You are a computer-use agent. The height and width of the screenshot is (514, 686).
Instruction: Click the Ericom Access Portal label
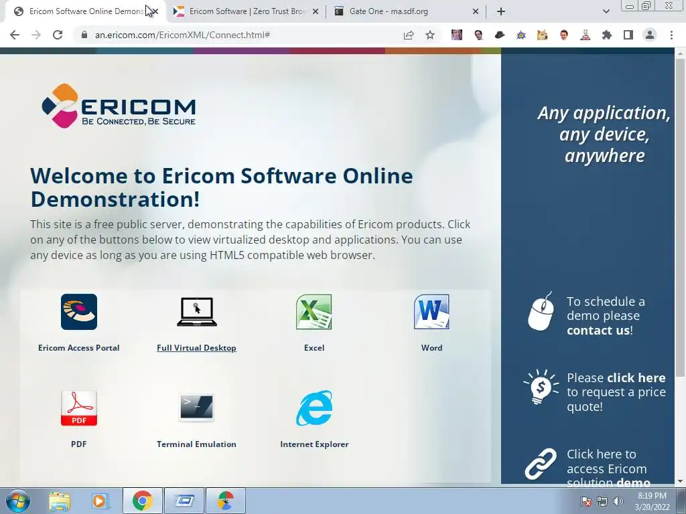click(79, 348)
